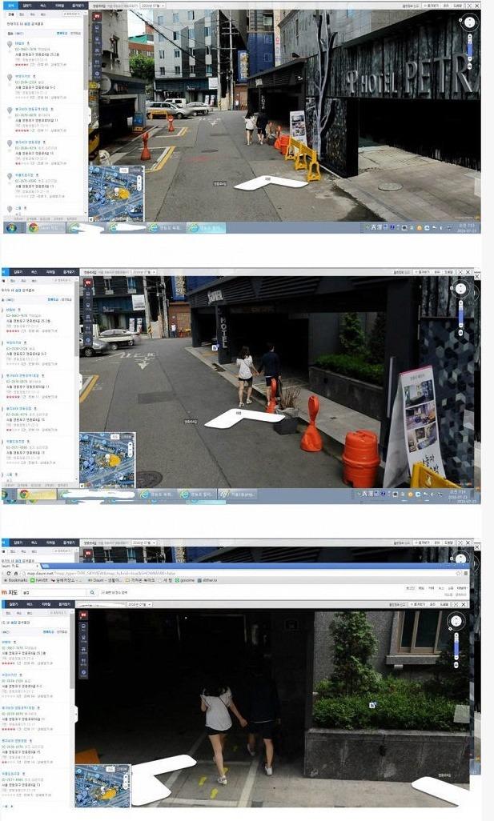
Task: Click the compass control in the top capture
Action: [x=469, y=22]
